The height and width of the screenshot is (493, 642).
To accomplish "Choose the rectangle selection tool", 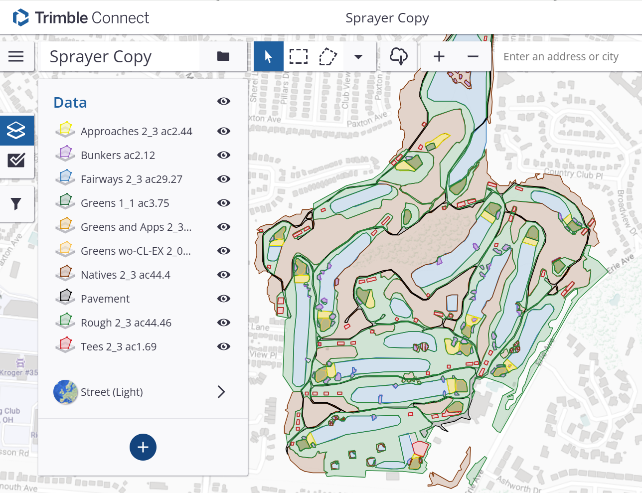I will (x=299, y=56).
